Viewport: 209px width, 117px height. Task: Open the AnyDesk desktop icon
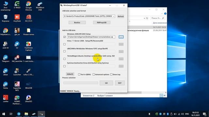point(17,18)
